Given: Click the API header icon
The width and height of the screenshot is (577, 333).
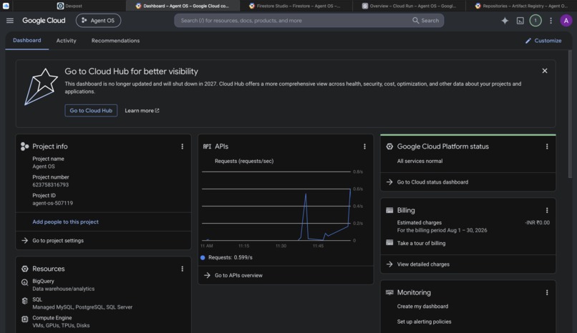Looking at the screenshot, I should click(207, 146).
